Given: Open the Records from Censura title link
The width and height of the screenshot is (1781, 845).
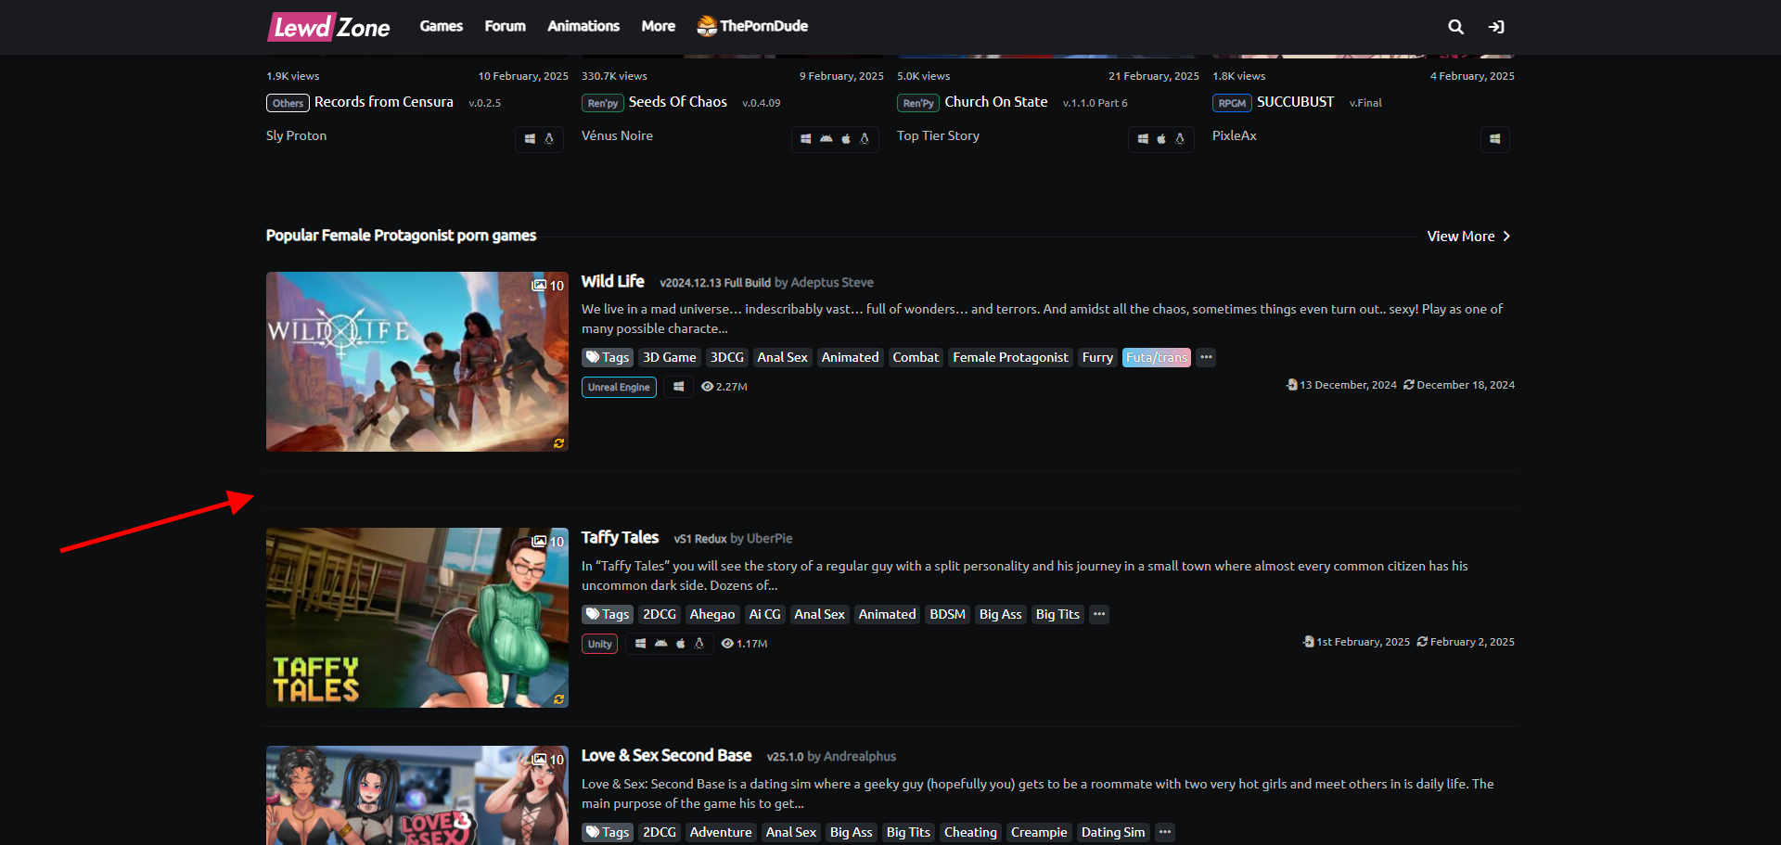Looking at the screenshot, I should tap(383, 102).
